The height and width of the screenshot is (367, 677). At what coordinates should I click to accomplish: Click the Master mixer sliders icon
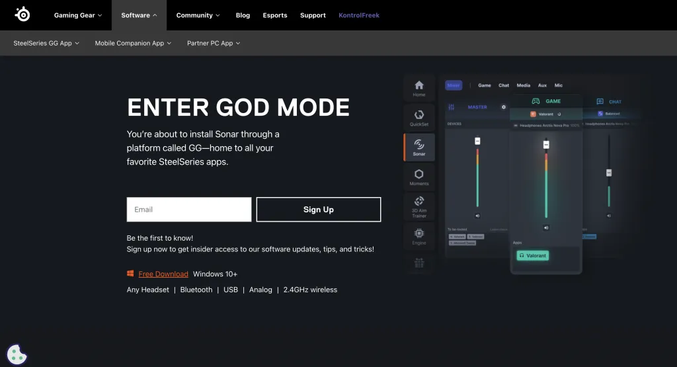click(451, 107)
